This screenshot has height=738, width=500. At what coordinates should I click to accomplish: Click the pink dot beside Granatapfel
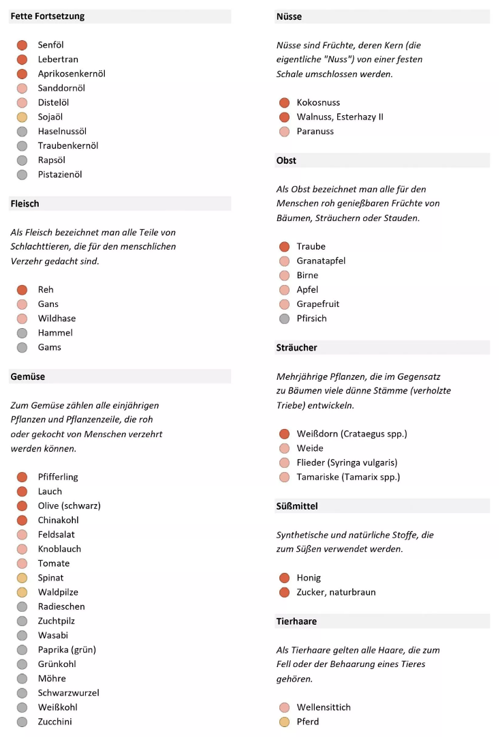coord(284,261)
